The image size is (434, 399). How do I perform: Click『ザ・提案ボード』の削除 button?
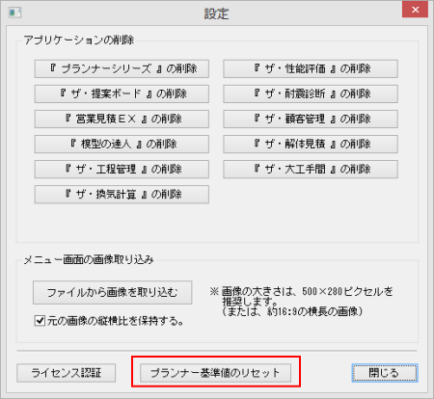[x=122, y=93]
